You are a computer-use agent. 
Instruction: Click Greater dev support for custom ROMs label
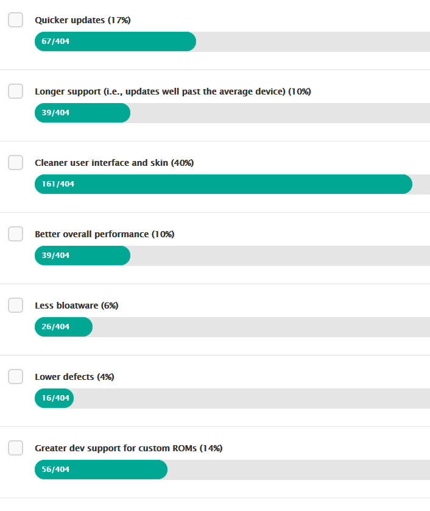pyautogui.click(x=129, y=448)
